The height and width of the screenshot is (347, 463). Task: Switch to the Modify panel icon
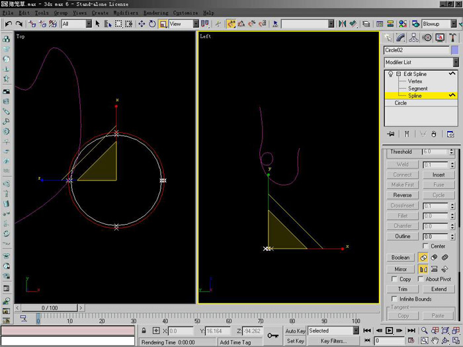coord(401,38)
